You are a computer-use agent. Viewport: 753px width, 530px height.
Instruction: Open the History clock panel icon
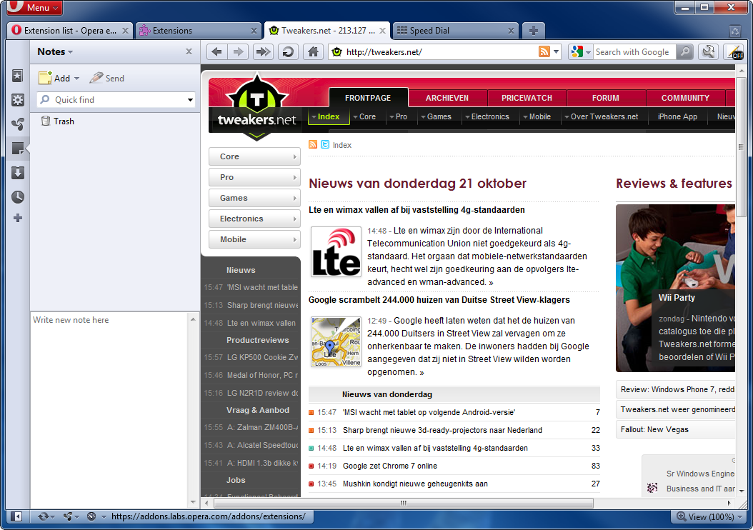pos(18,197)
